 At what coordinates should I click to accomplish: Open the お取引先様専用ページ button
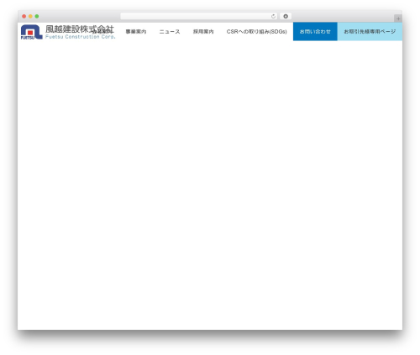click(370, 32)
